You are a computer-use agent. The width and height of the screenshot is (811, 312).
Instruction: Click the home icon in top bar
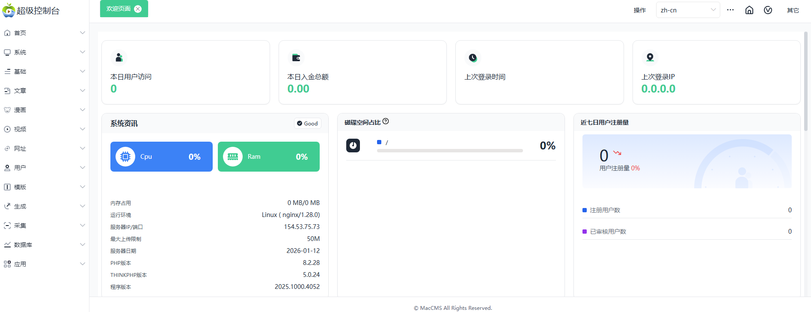(x=749, y=10)
